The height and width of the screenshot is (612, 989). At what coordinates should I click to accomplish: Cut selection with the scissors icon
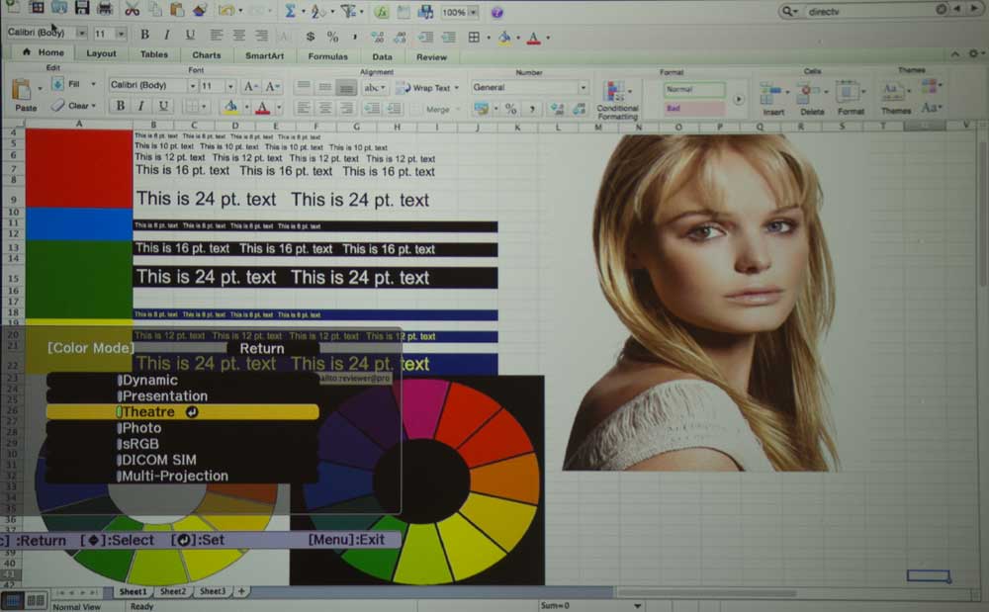pos(132,9)
